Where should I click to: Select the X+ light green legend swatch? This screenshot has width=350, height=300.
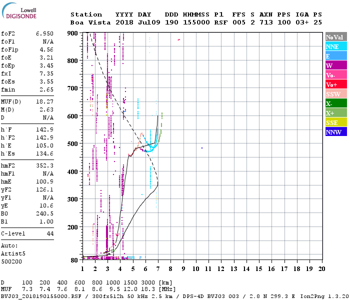[336, 113]
